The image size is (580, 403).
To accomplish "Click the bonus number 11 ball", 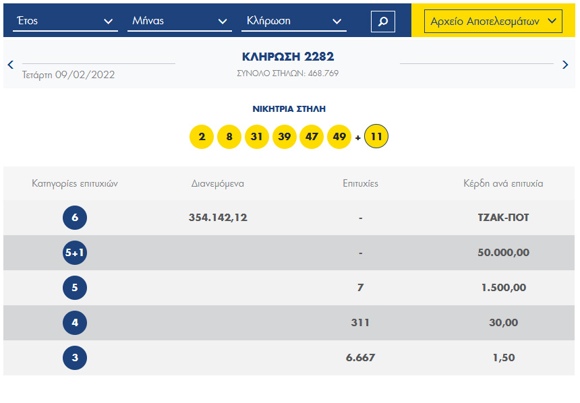I will click(x=376, y=137).
